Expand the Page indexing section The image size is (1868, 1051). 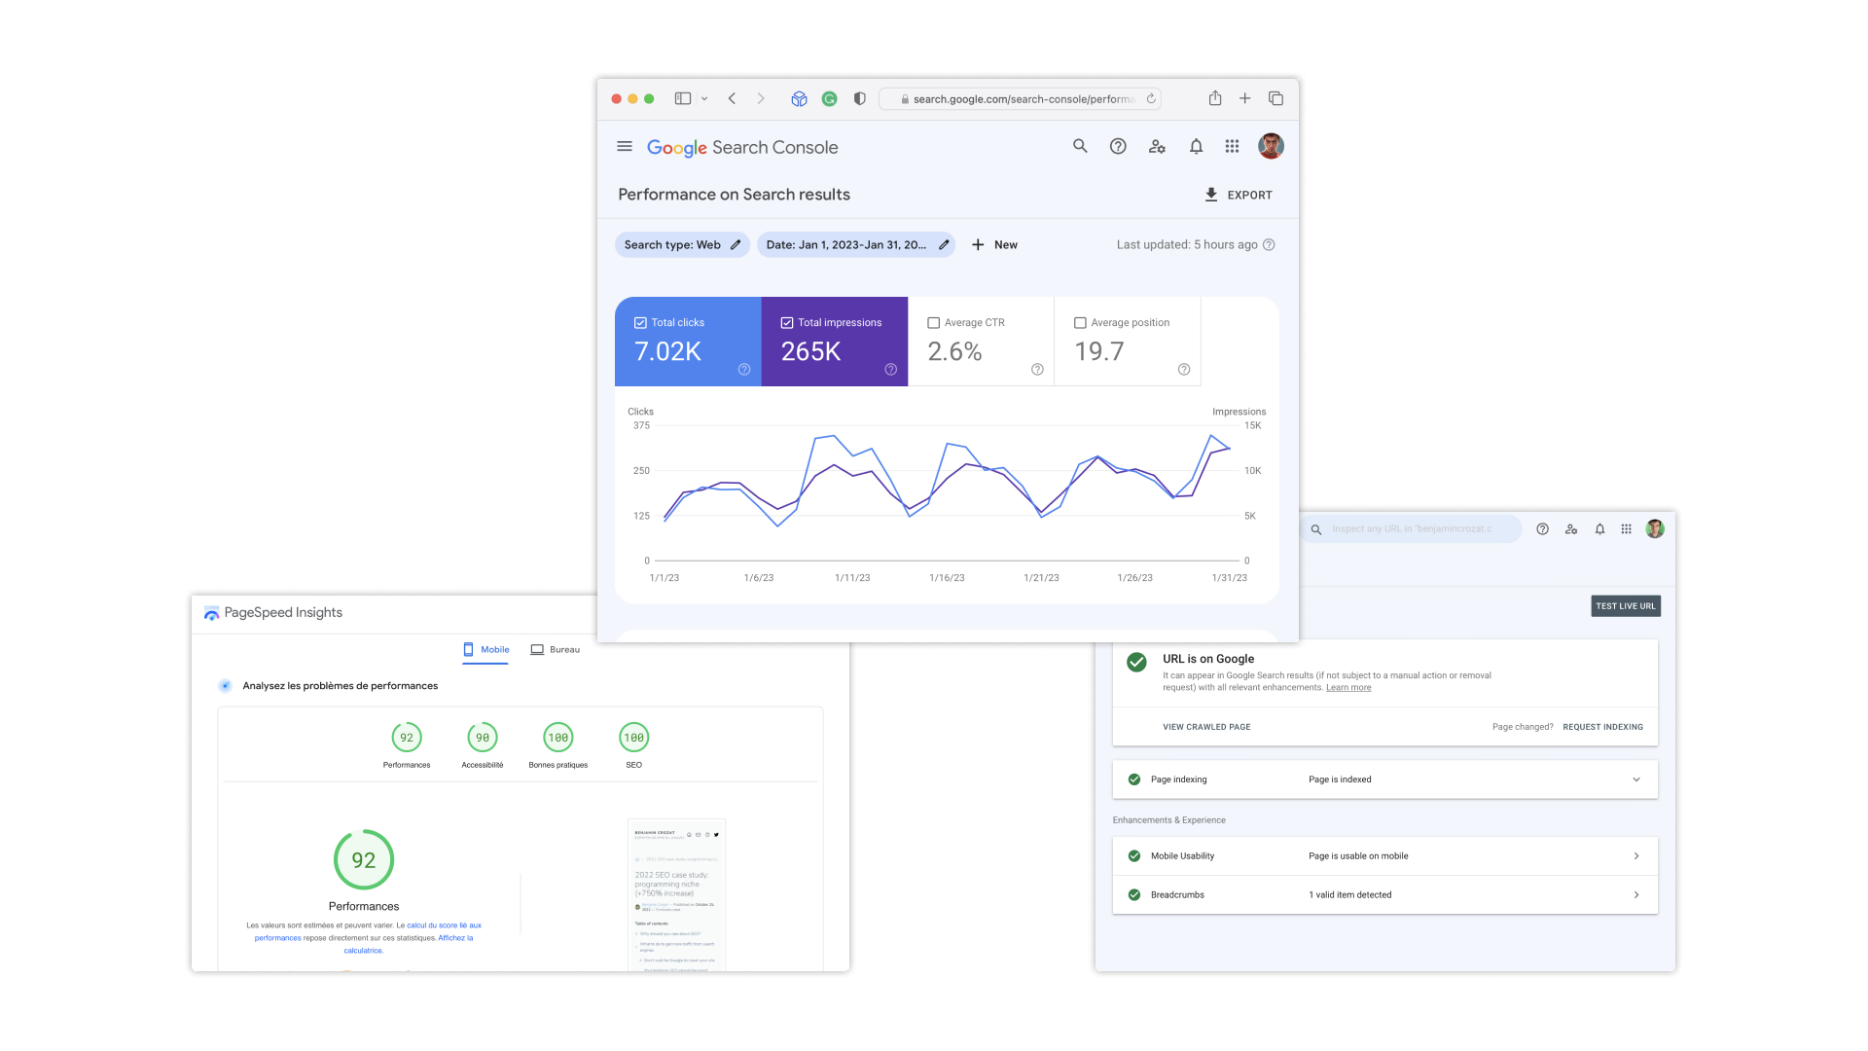click(1637, 779)
